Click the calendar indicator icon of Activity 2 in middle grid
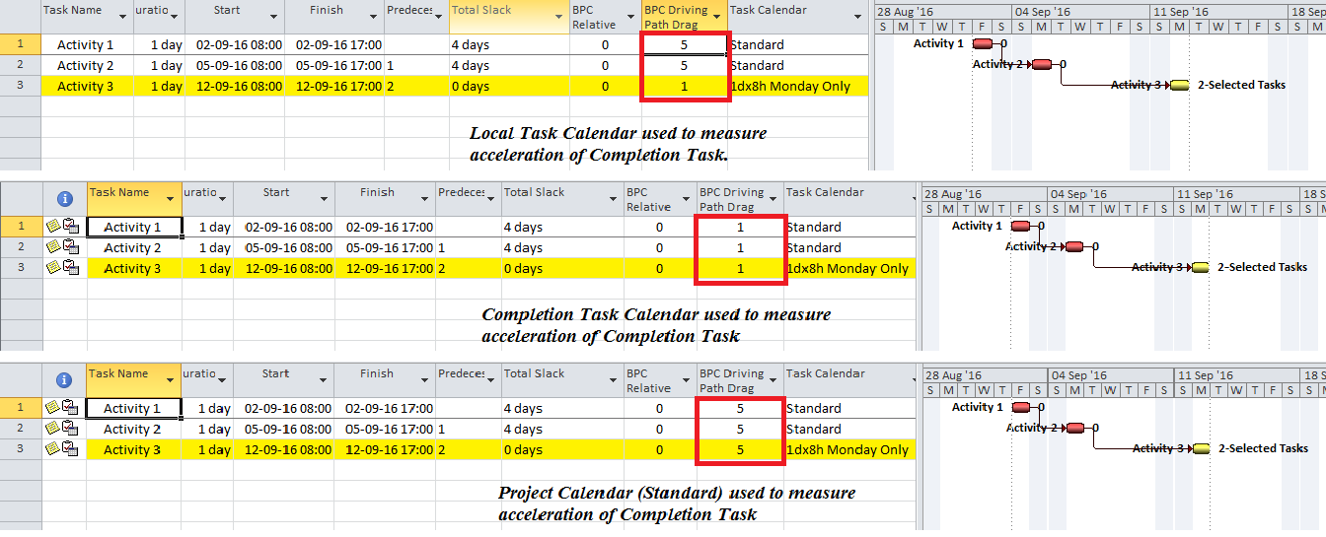 (x=71, y=247)
